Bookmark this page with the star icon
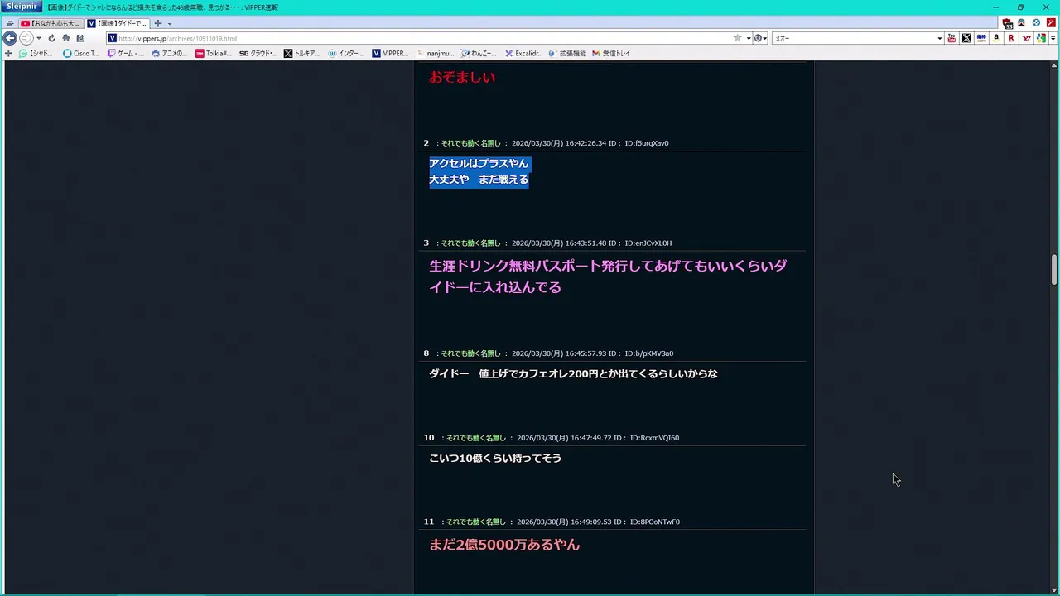 pyautogui.click(x=737, y=38)
